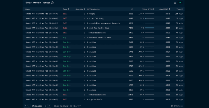This screenshot has width=209, height=108.
Task: Click the Smart Money Tracker title
Action: click(x=38, y=3)
